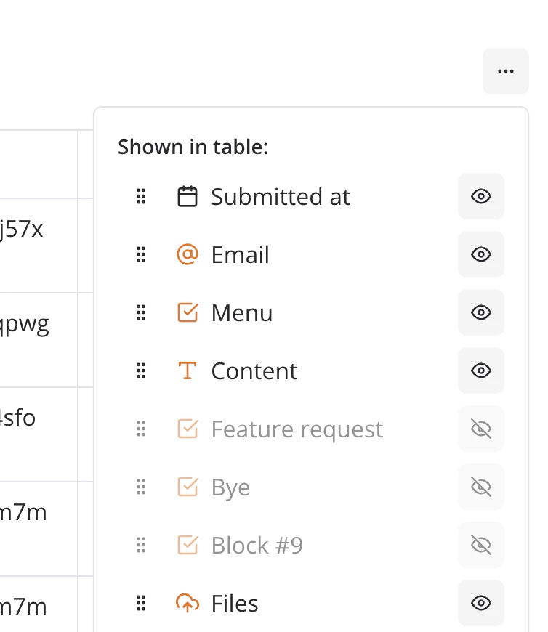Hide the Email column

click(480, 254)
